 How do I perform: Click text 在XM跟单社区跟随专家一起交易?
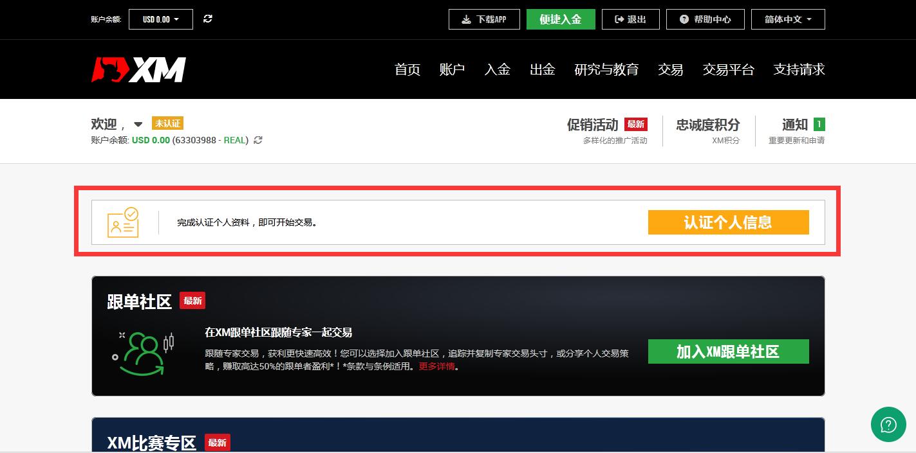[x=279, y=332]
